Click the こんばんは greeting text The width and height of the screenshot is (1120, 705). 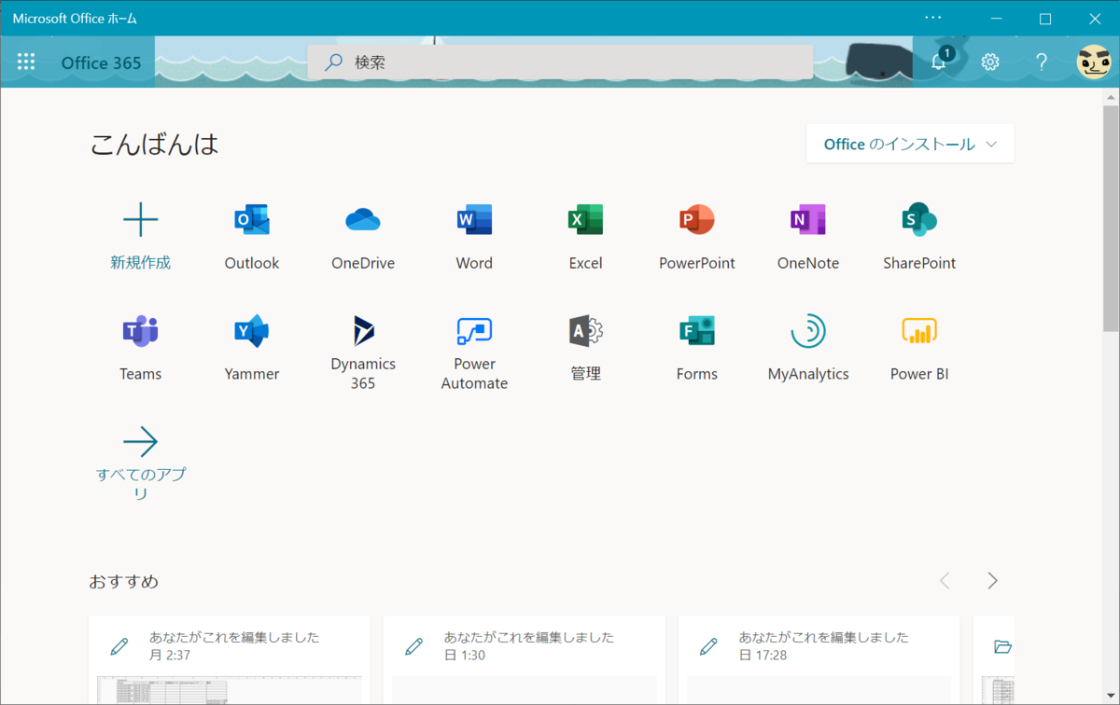154,144
